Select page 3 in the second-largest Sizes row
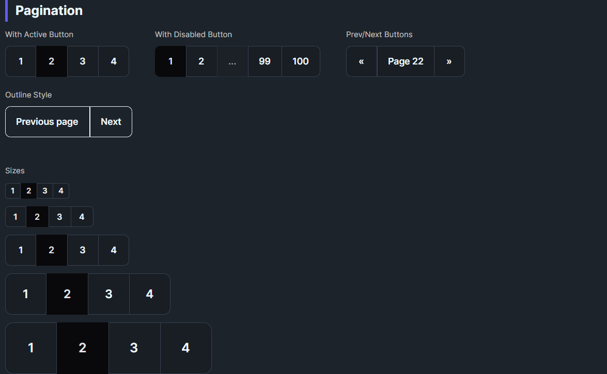The width and height of the screenshot is (607, 374). (108, 294)
